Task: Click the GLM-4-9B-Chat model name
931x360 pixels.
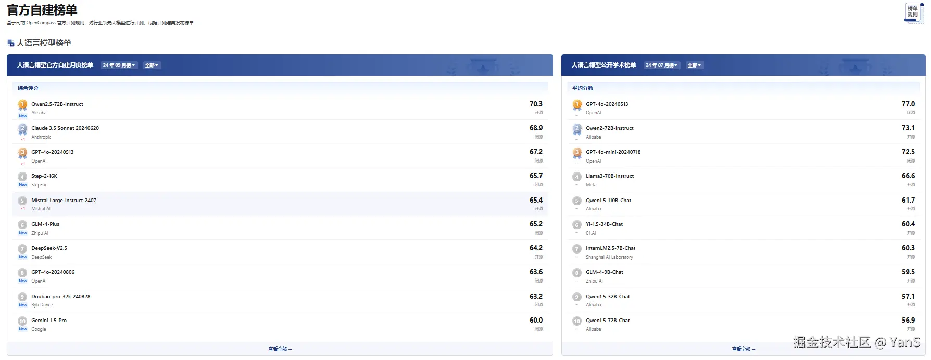Action: point(605,272)
